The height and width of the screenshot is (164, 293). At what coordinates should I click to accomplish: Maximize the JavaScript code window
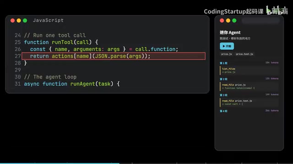(x=25, y=20)
